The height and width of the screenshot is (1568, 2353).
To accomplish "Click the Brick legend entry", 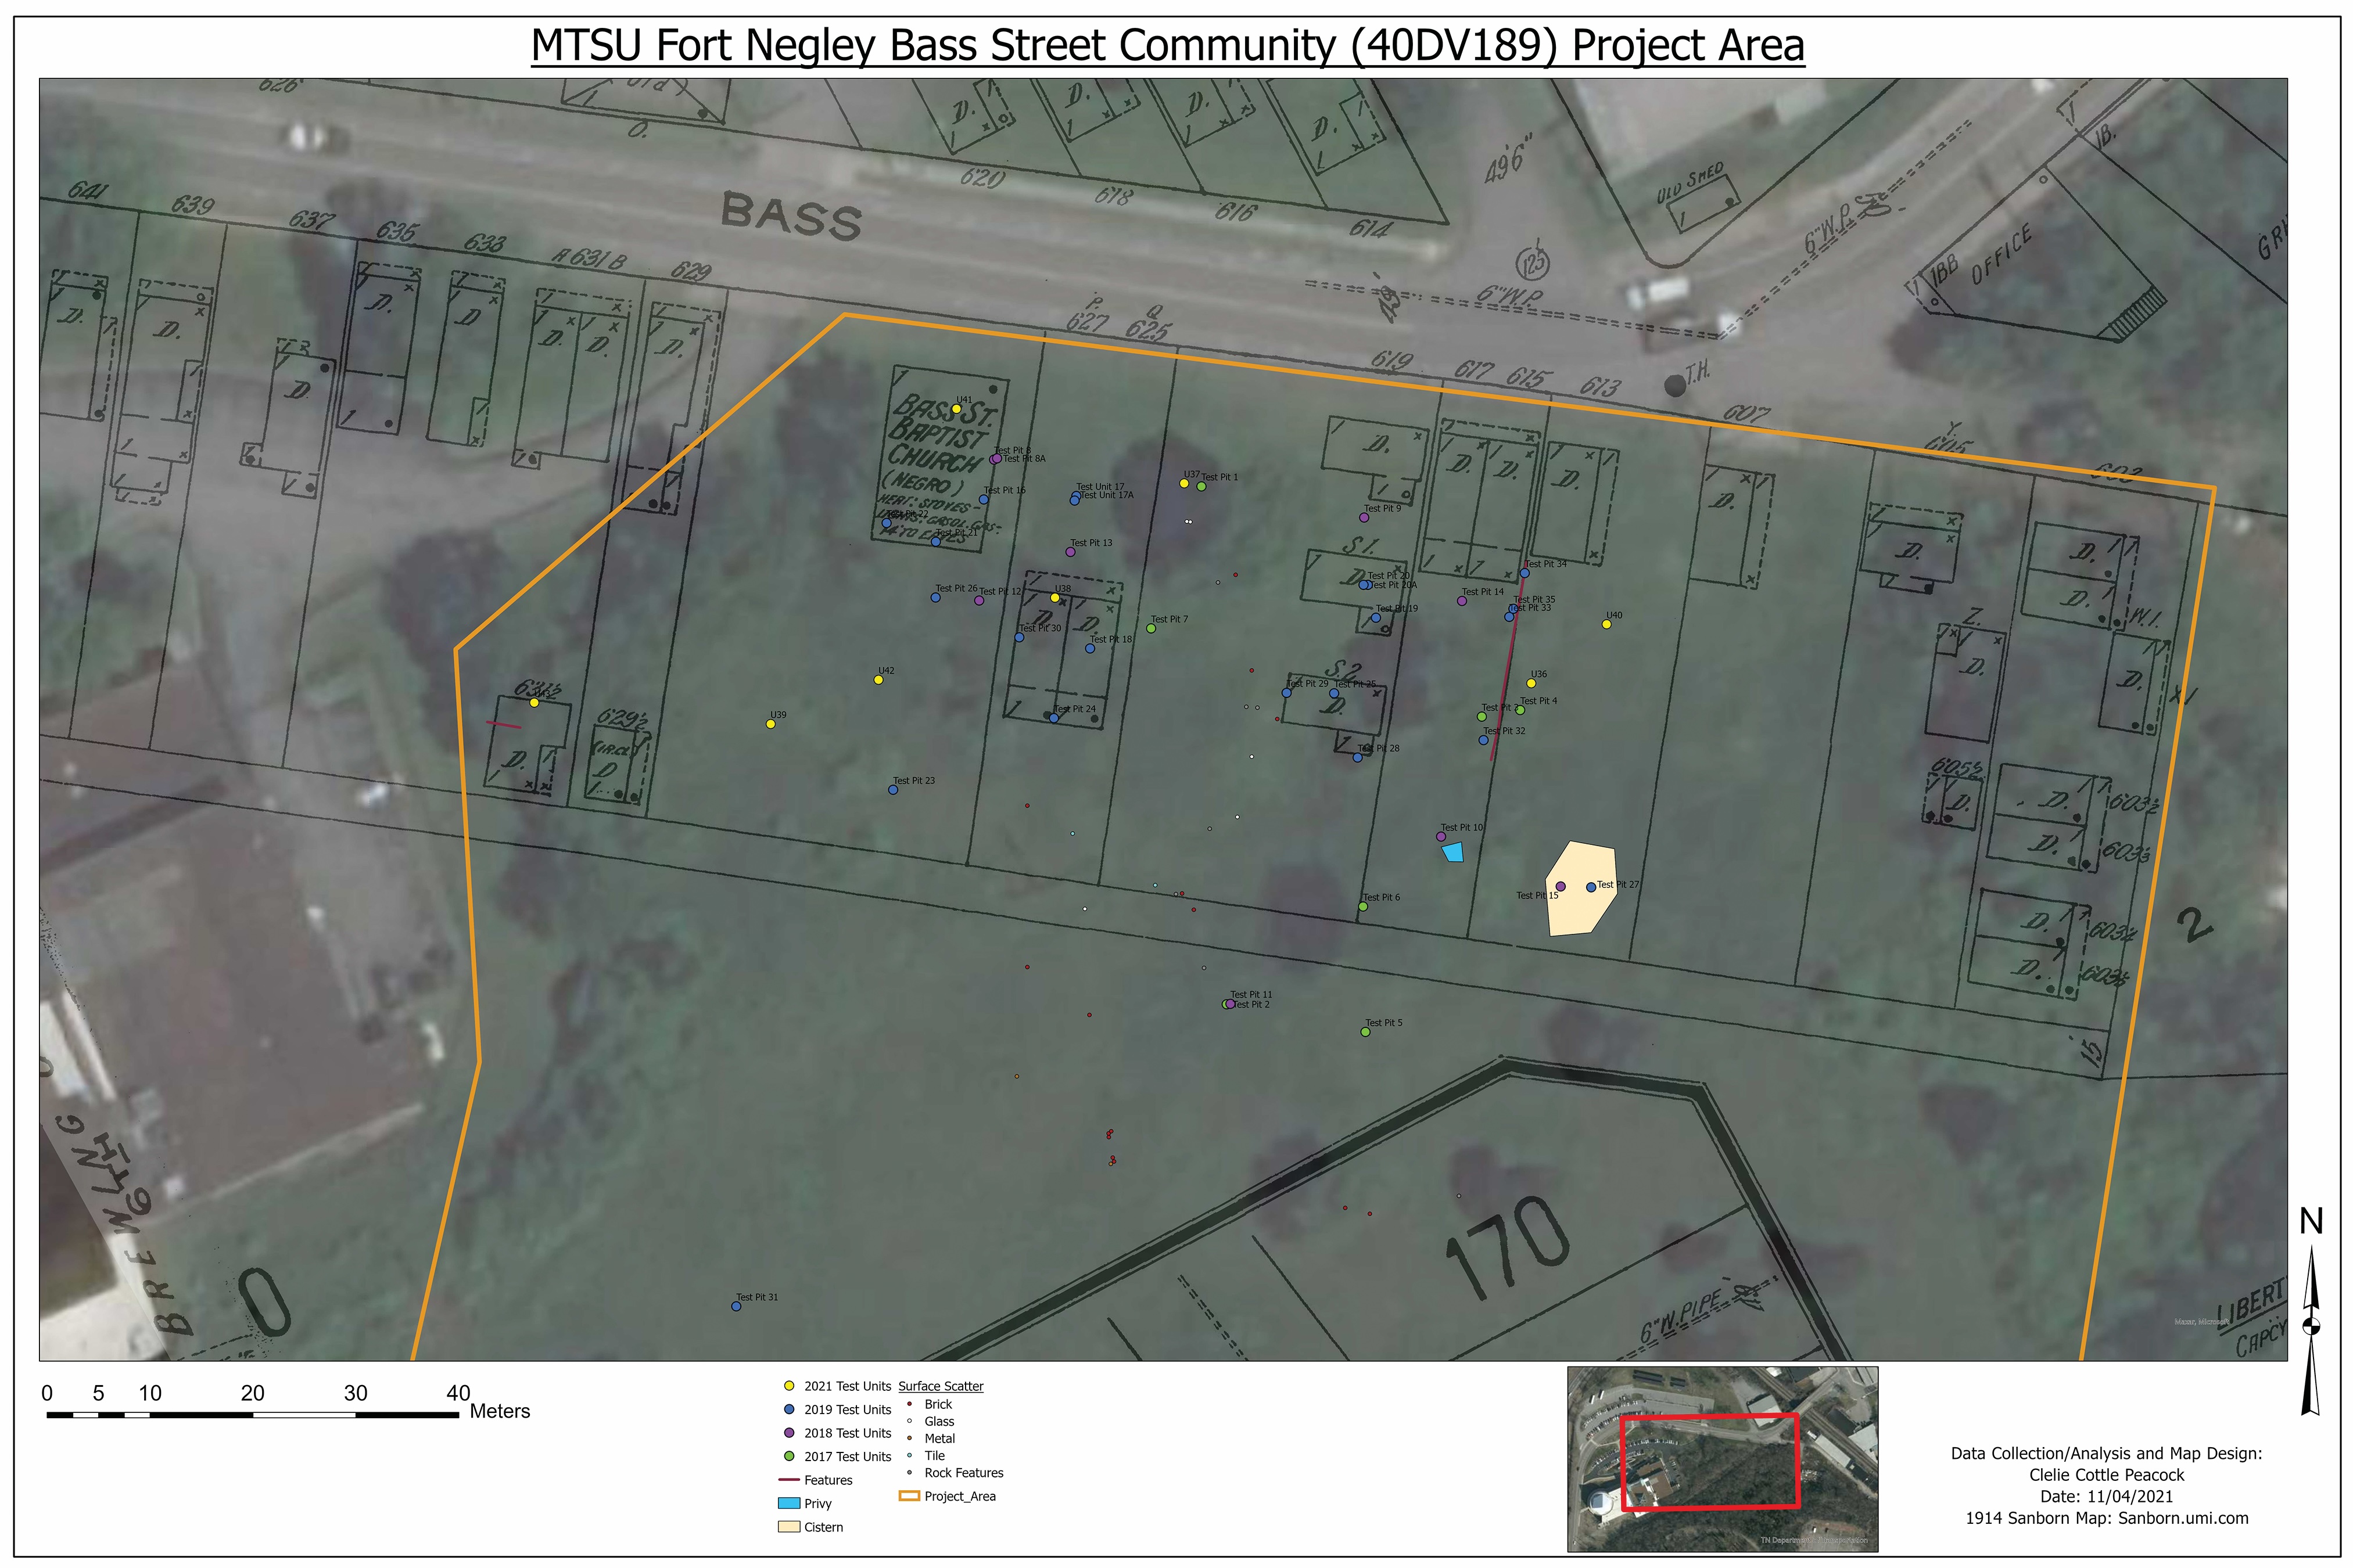I will coord(930,1404).
